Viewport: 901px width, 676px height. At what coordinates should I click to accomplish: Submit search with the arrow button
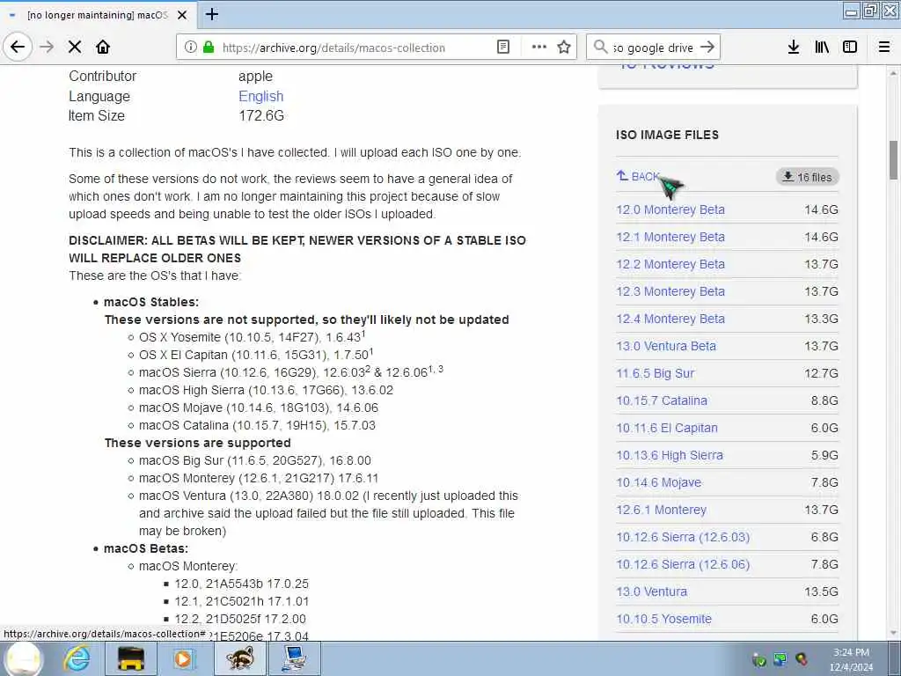pos(708,48)
